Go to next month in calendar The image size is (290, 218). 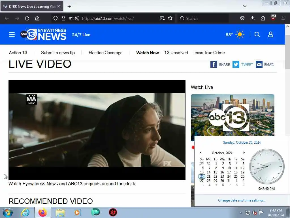244,152
